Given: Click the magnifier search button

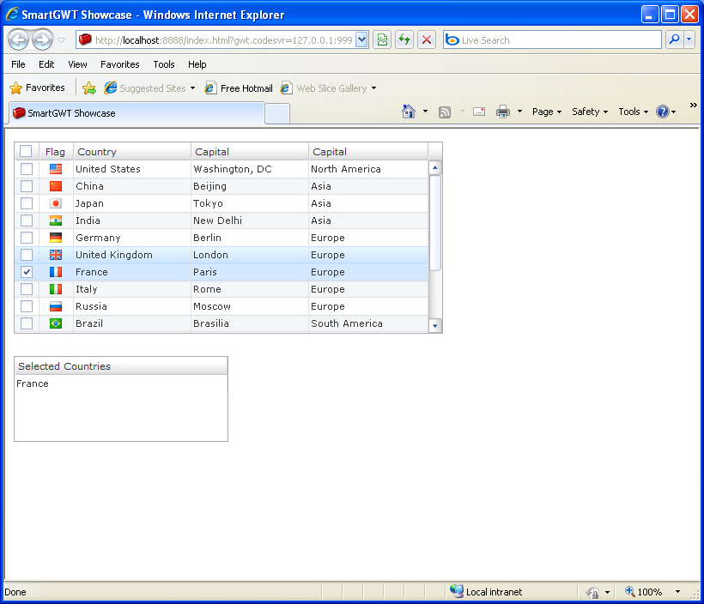Looking at the screenshot, I should pyautogui.click(x=674, y=40).
